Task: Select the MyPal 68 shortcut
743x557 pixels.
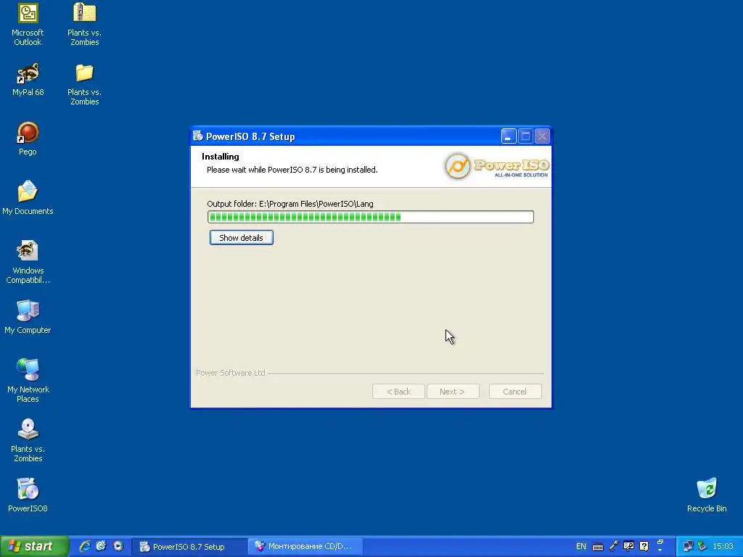Action: tap(28, 80)
